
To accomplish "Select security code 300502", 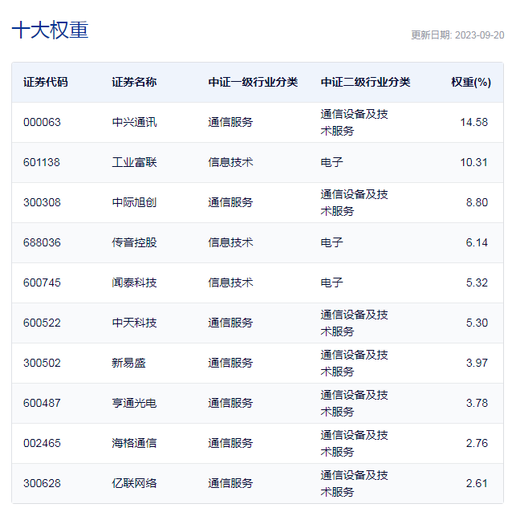I will (x=42, y=363).
